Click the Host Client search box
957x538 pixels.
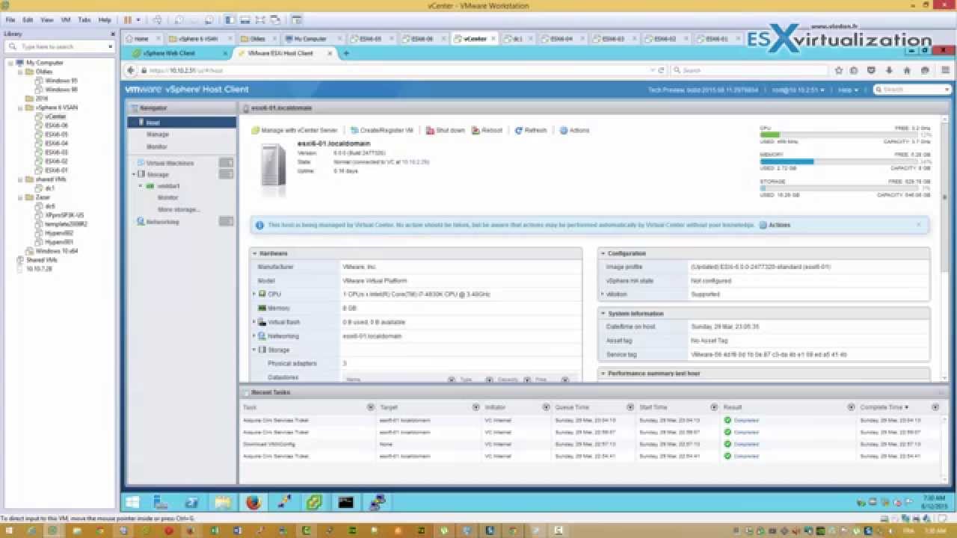click(912, 90)
